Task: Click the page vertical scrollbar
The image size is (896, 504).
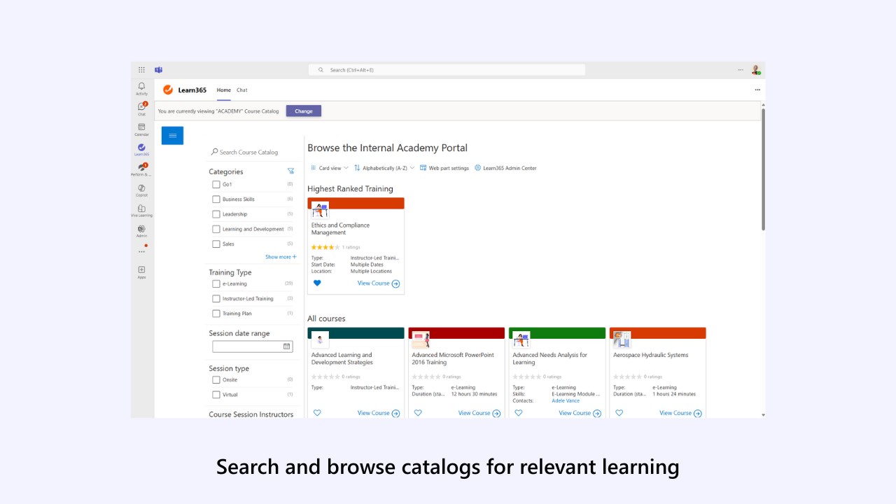Action: 763,169
